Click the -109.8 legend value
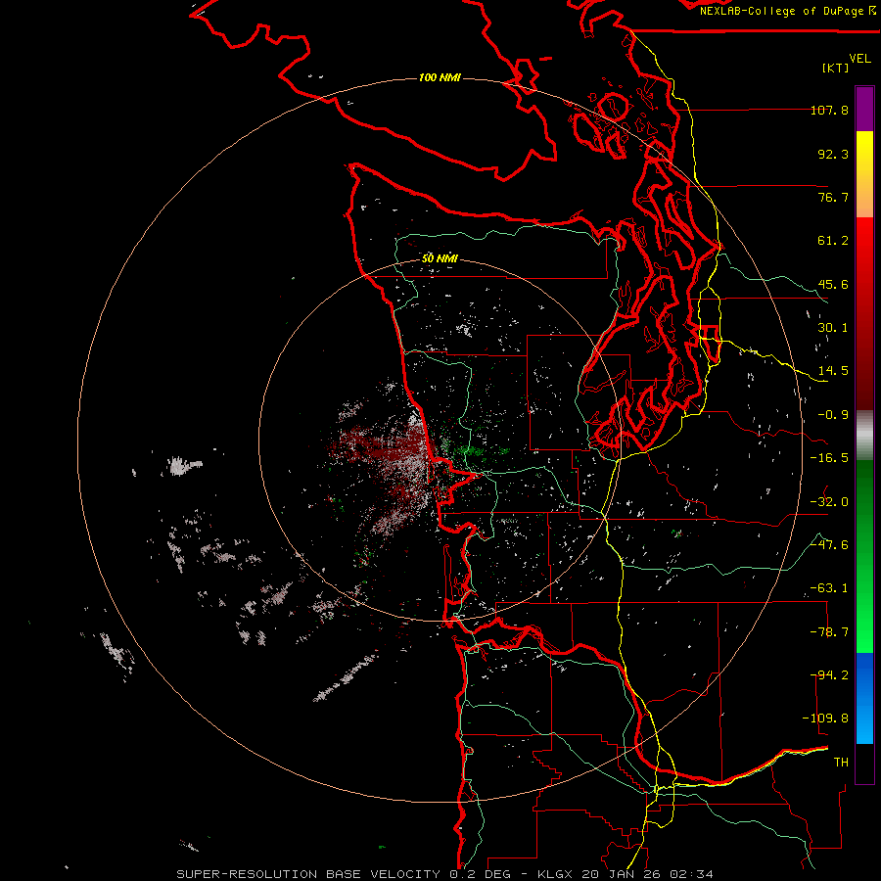 (826, 719)
